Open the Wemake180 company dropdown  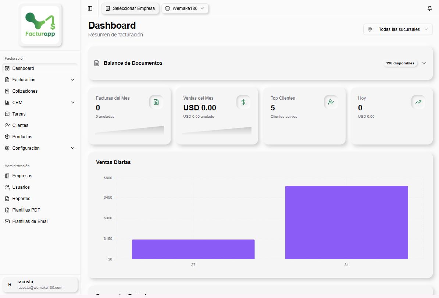pos(185,8)
